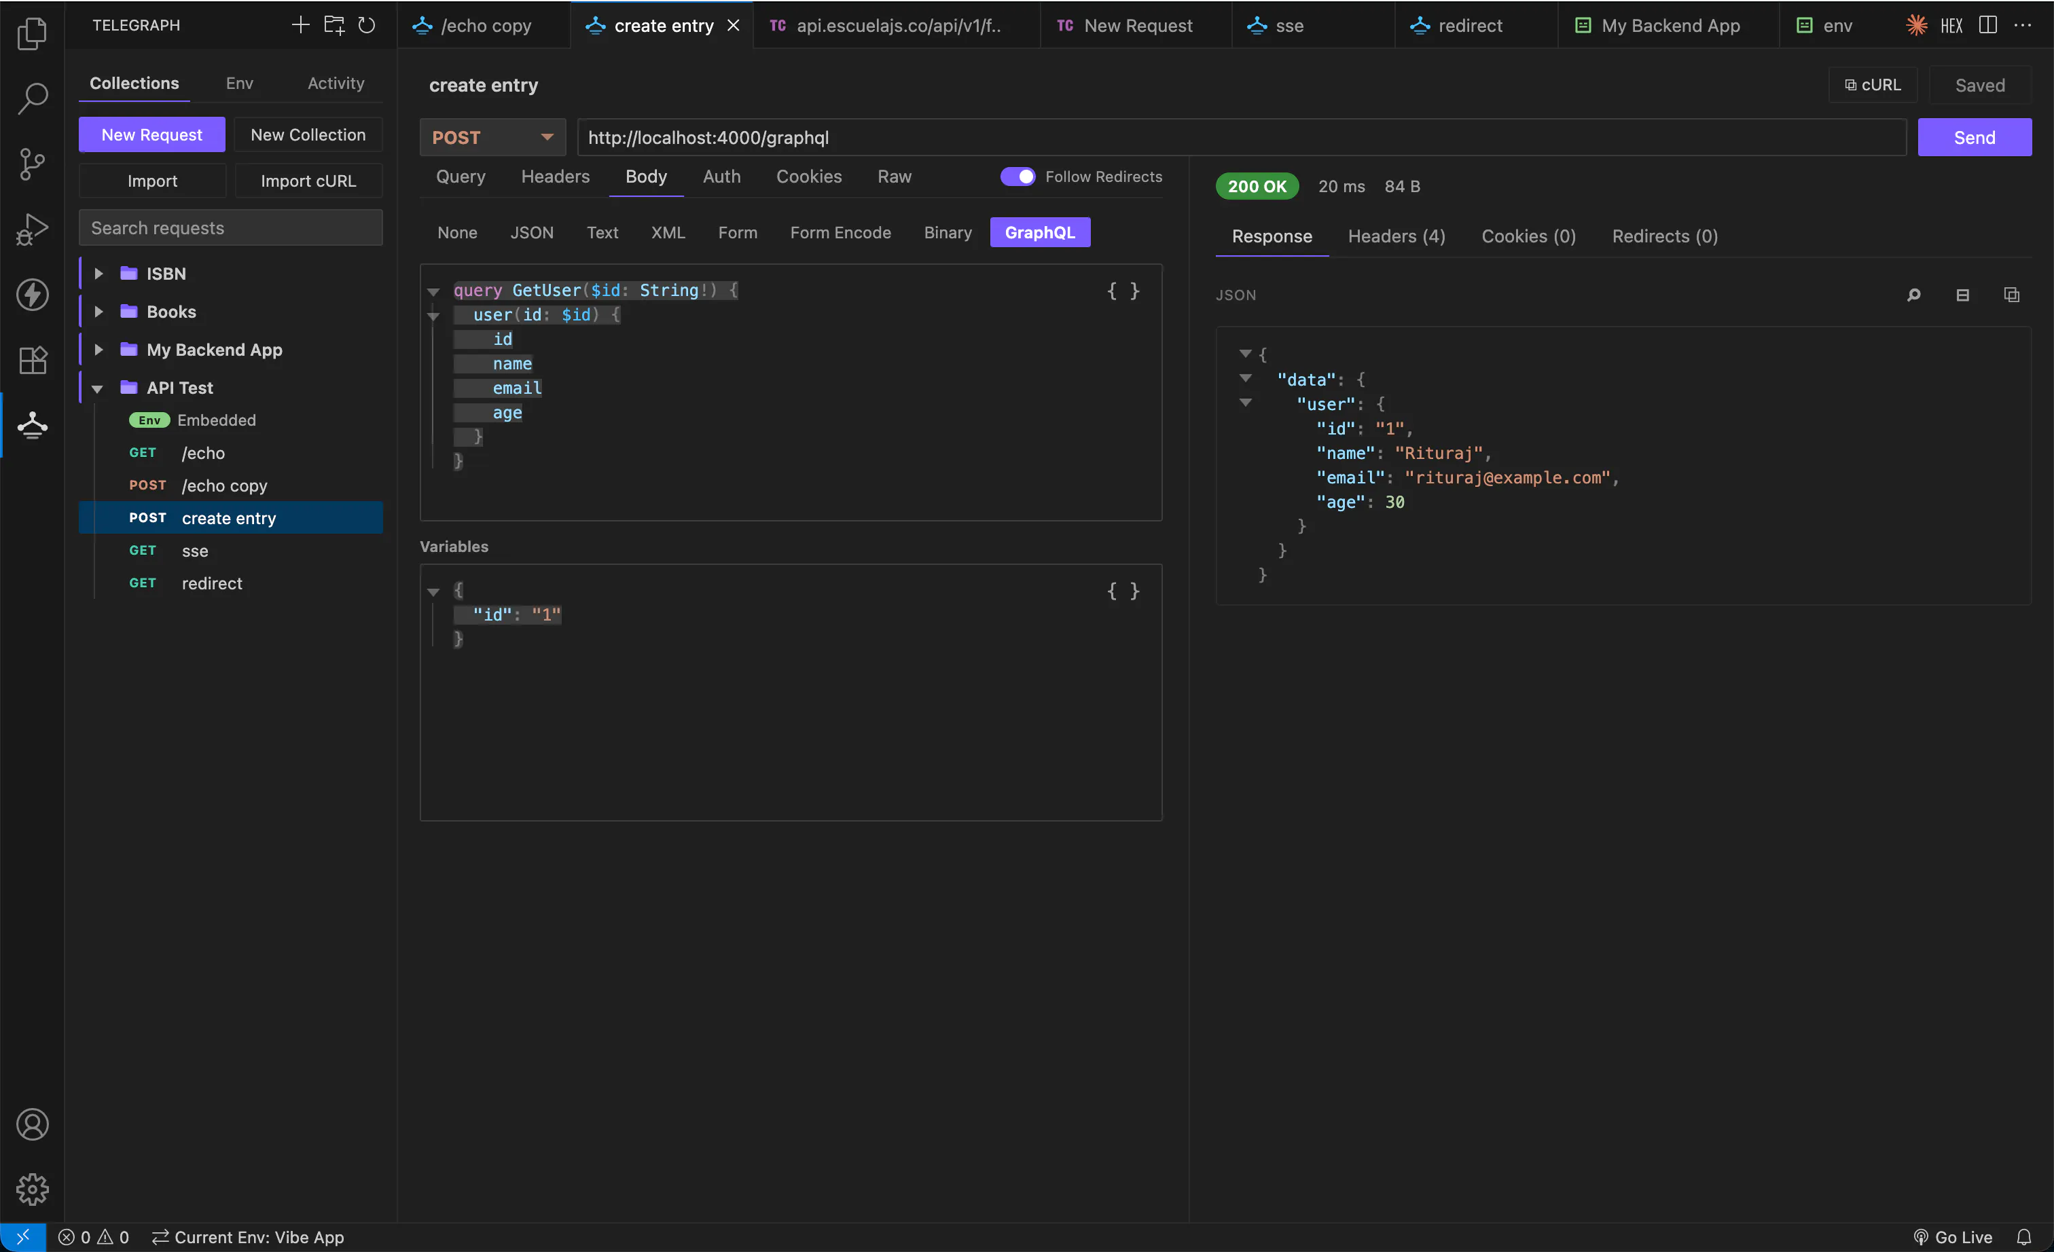Open response Redirects (0) tab
This screenshot has height=1252, width=2054.
1665,236
